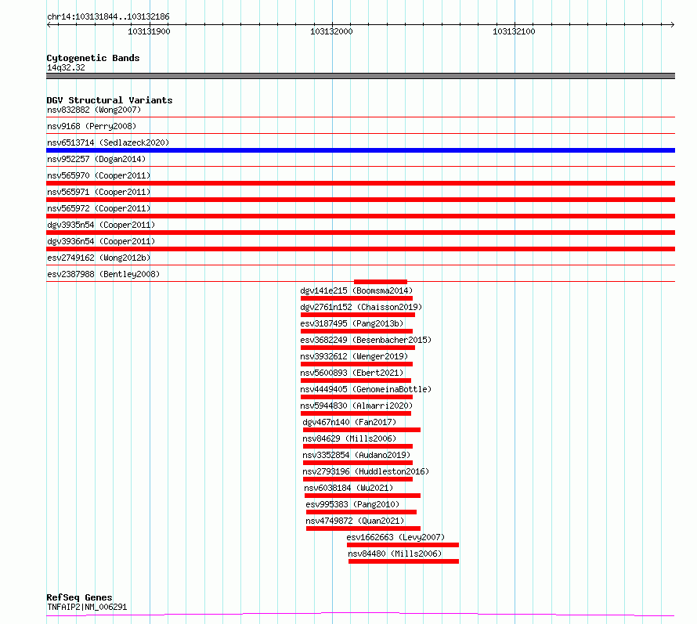The width and height of the screenshot is (697, 624).
Task: Click red bar beneath dgv141e215 (Boomsma2014)
Action: point(356,298)
